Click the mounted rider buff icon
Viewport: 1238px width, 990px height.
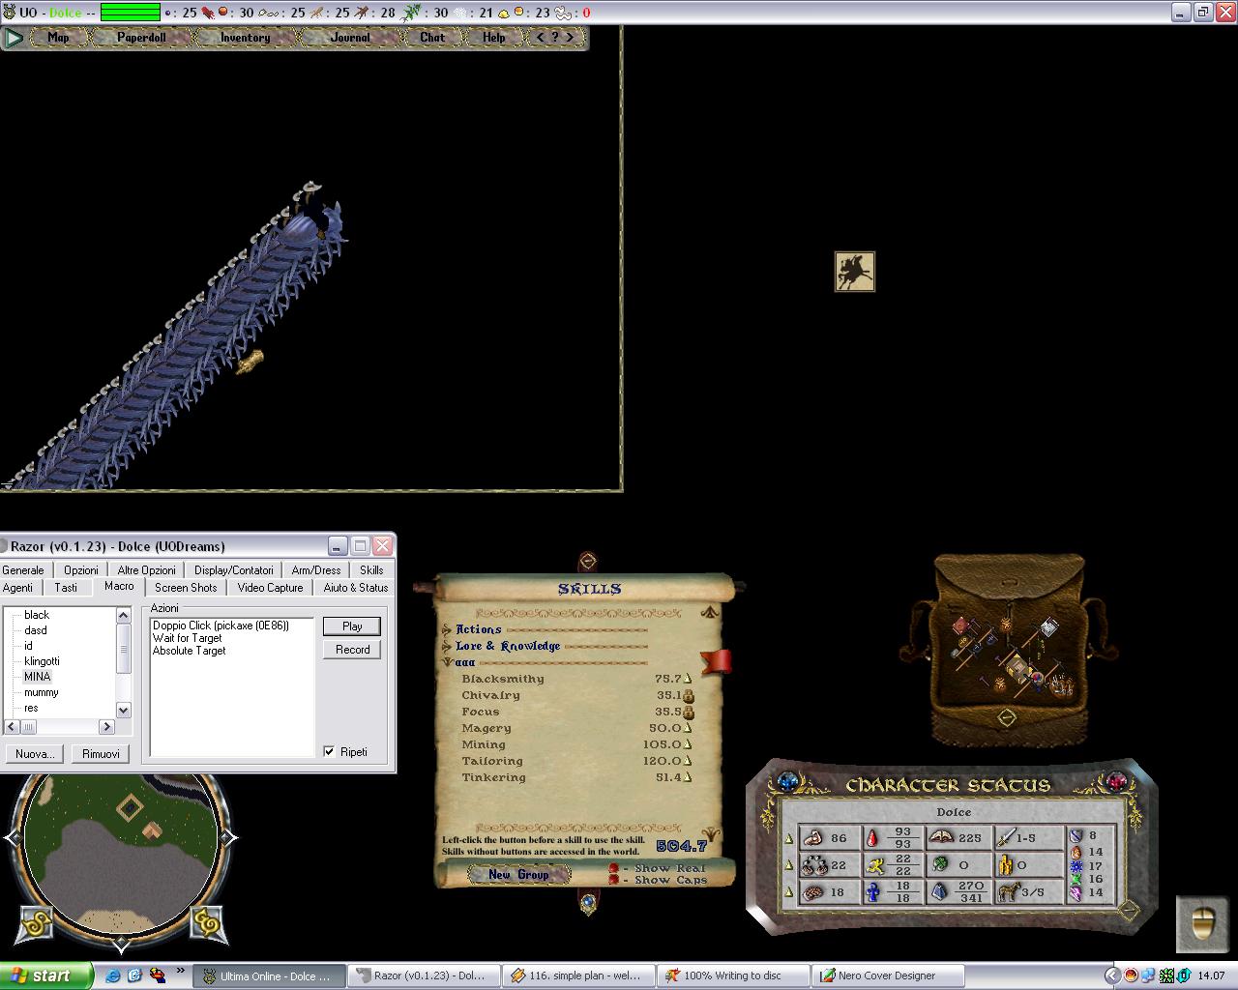855,272
